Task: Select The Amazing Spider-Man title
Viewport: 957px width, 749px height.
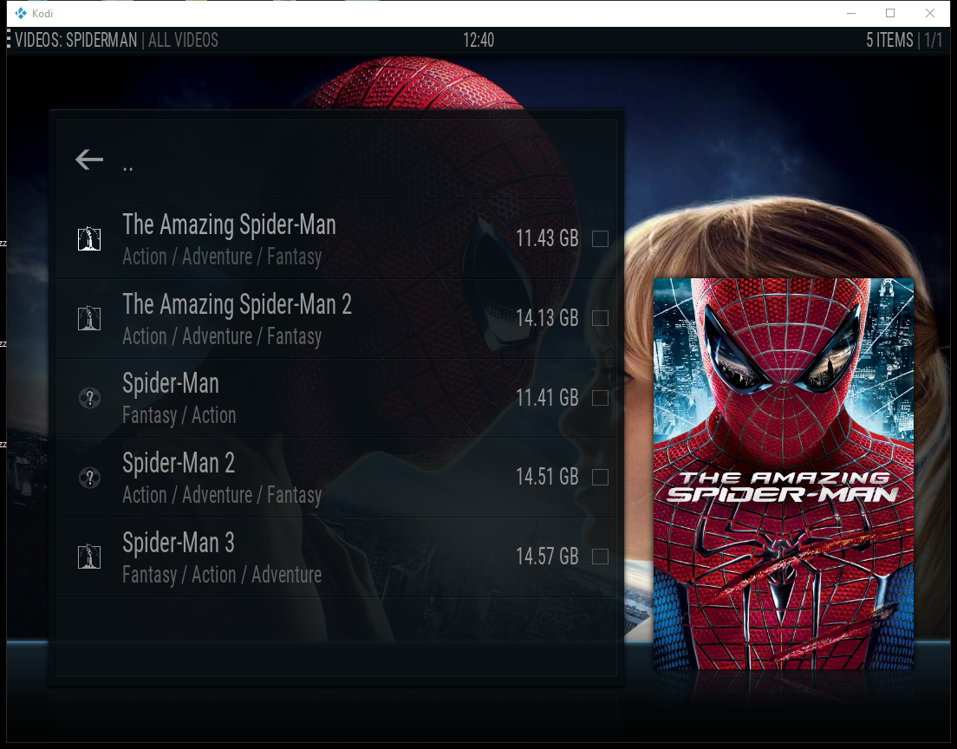Action: (229, 225)
